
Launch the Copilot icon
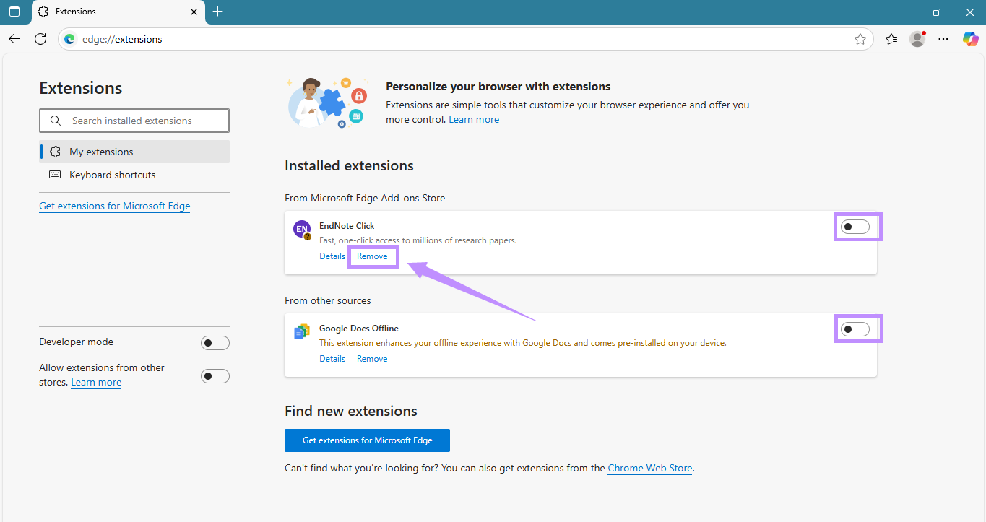click(x=970, y=39)
